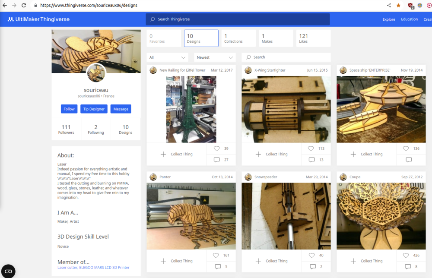Click the designs Search field
Viewport: 432px width, 278px height.
[x=286, y=57]
